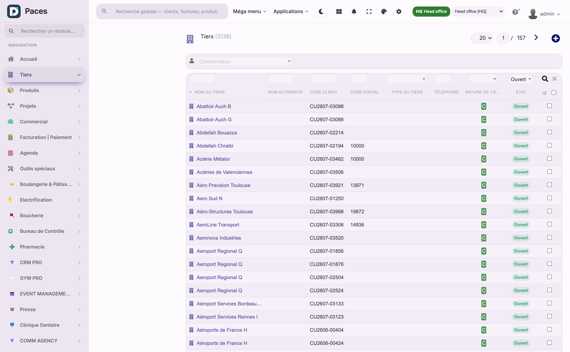Open the Boucherie module menu

pyautogui.click(x=45, y=215)
